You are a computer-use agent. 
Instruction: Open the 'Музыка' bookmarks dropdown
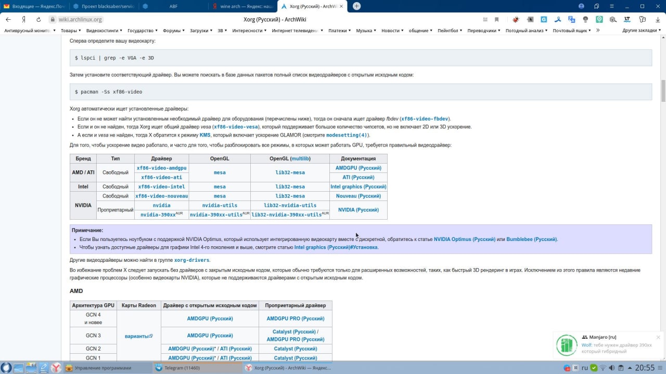click(x=366, y=31)
